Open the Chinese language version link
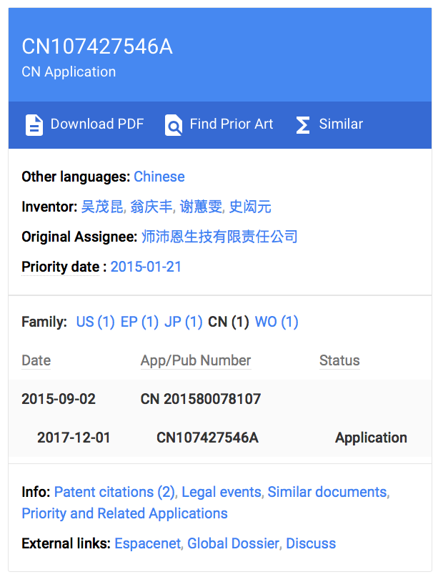Image resolution: width=443 pixels, height=582 pixels. 159,177
